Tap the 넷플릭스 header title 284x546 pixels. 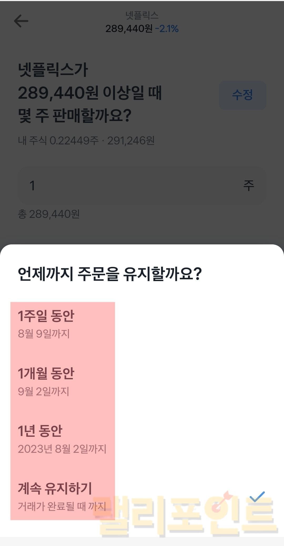click(x=142, y=15)
